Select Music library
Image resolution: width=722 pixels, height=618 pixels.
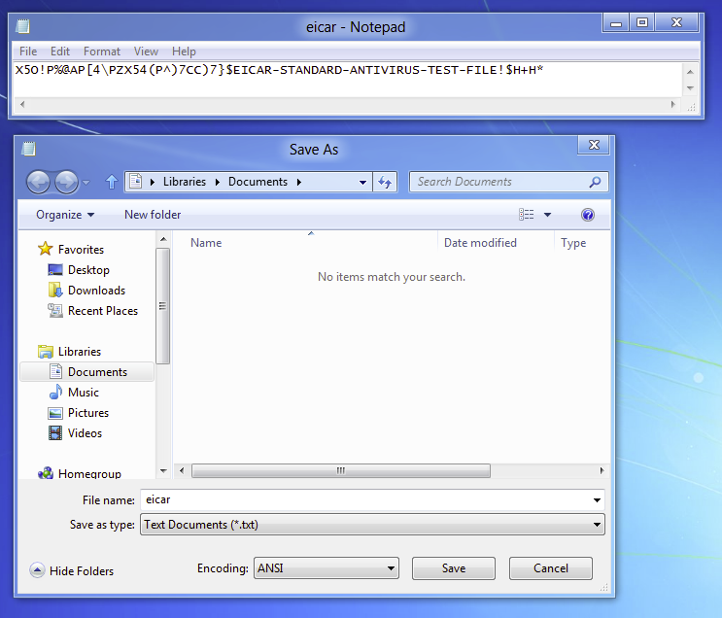coord(84,393)
